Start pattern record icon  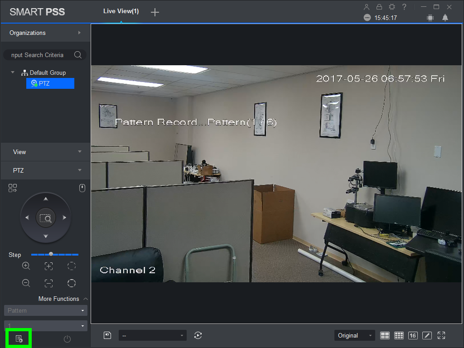point(19,338)
